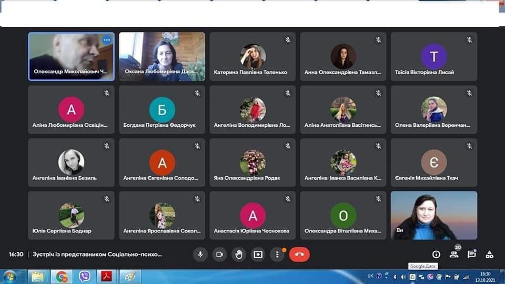Open the meeting activities panel
This screenshot has width=505, height=284.
click(490, 255)
